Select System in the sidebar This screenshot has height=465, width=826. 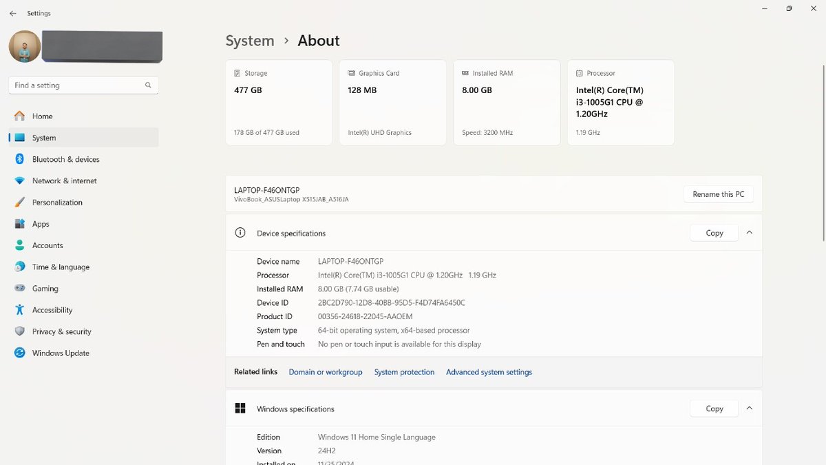click(x=83, y=138)
